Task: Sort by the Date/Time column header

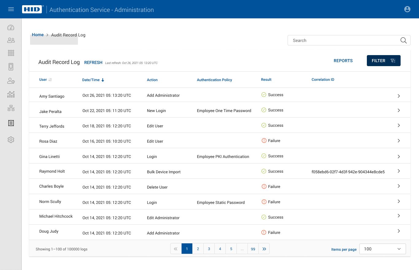Action: click(x=93, y=80)
